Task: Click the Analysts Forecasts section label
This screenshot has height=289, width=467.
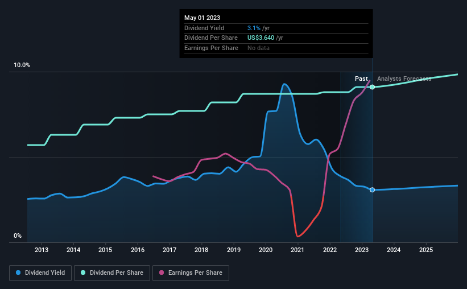Action: (x=404, y=79)
